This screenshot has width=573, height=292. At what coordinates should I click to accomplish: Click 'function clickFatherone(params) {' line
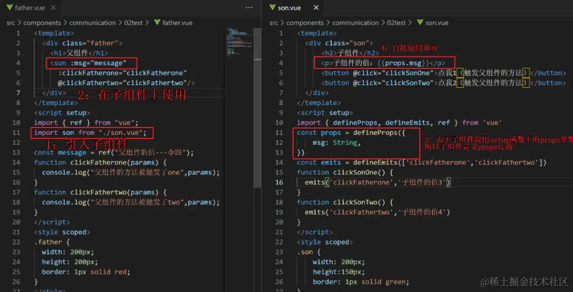(100, 162)
